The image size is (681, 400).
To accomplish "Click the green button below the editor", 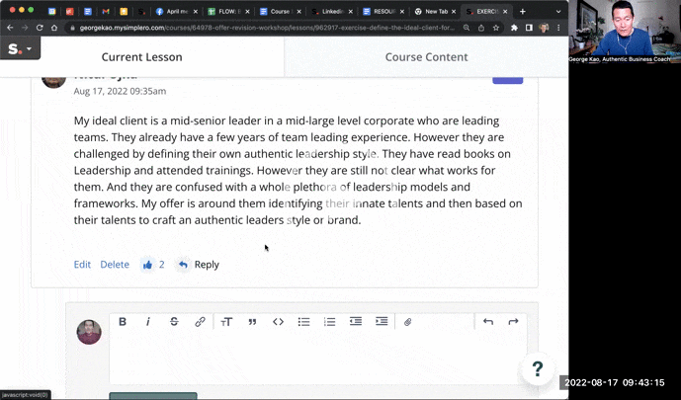I will (153, 396).
